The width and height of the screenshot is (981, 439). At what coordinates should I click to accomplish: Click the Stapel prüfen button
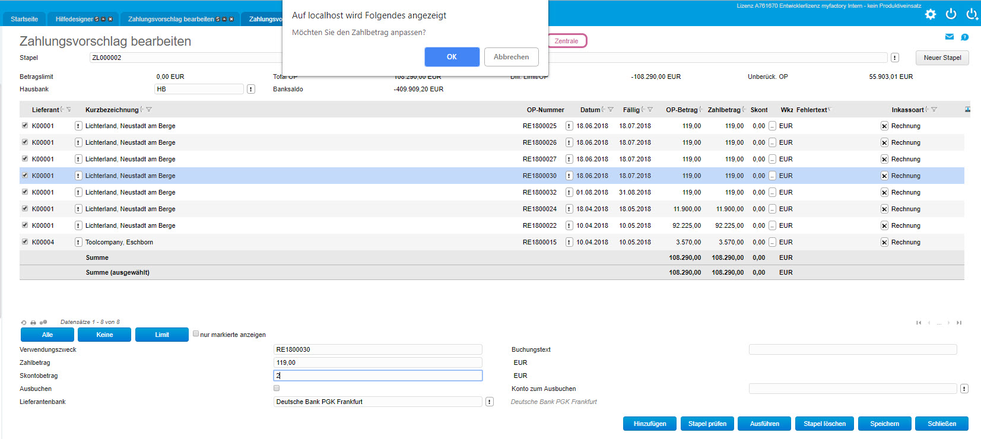pyautogui.click(x=707, y=424)
